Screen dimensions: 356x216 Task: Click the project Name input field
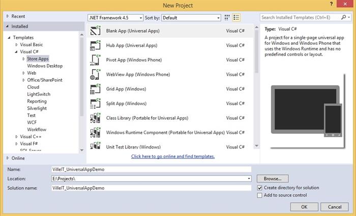152,169
